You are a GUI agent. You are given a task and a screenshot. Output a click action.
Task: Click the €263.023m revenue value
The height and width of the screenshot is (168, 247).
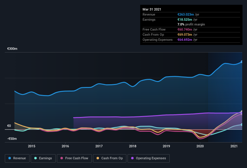186,14
